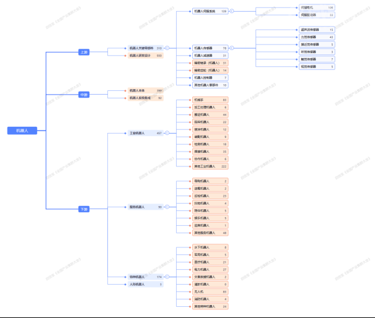Select the 下游 stage node

pyautogui.click(x=84, y=209)
